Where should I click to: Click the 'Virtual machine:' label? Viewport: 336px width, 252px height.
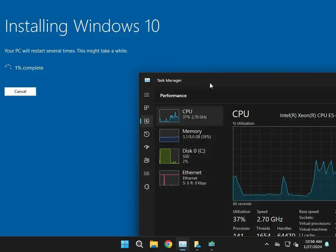point(313,229)
